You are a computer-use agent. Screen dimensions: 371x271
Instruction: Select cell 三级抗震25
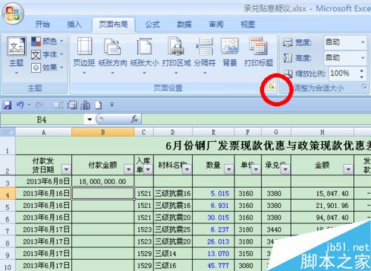[x=173, y=229]
